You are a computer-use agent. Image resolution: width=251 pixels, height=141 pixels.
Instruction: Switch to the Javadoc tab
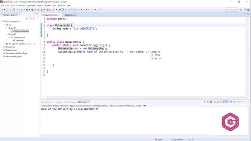pos(58,102)
